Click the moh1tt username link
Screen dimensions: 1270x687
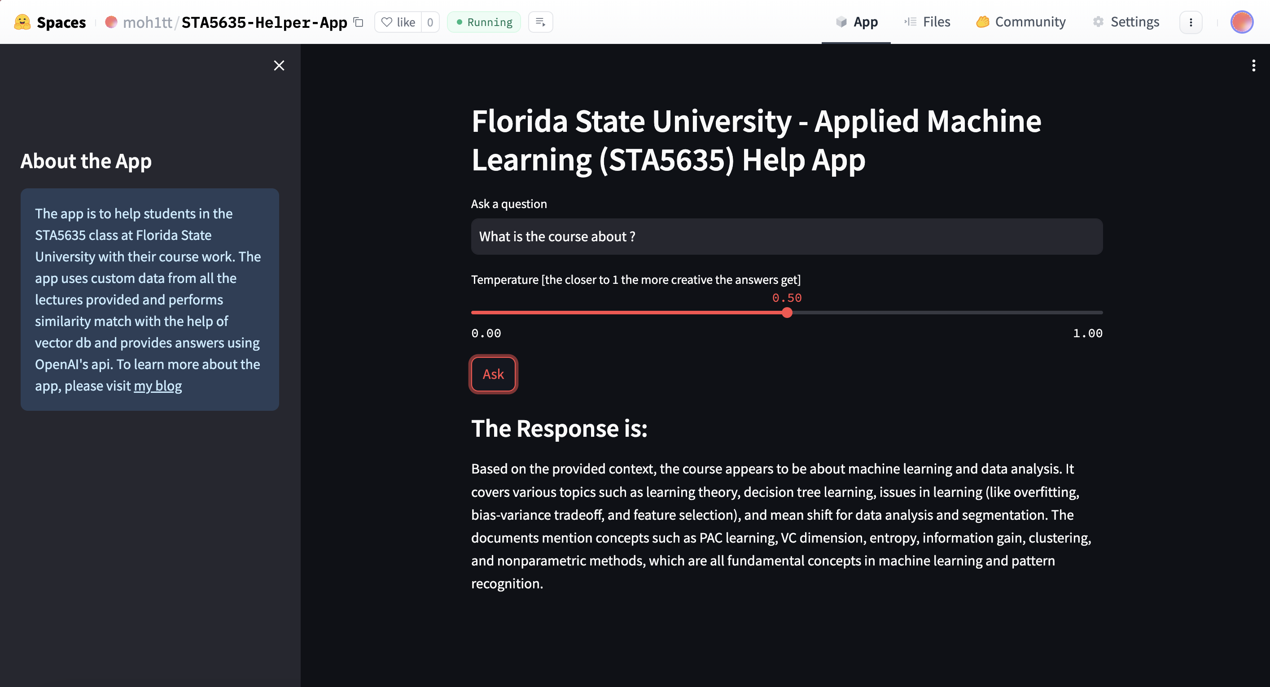[x=147, y=22]
